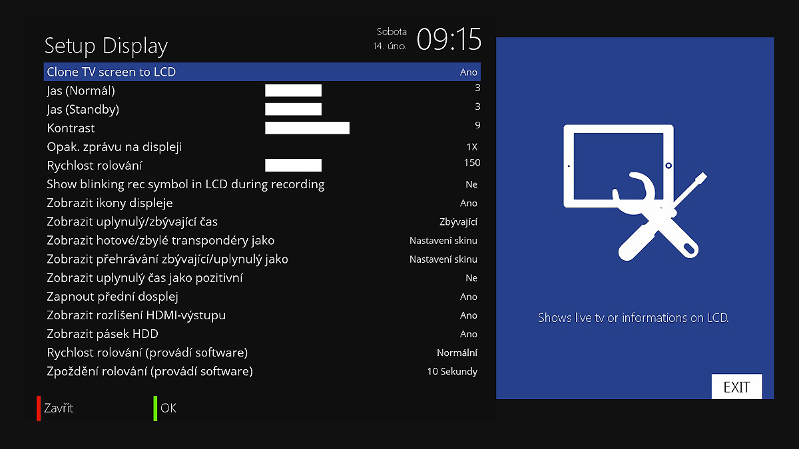Toggle Ano for Zobrazit rozlišení HDMI-výstupu
The height and width of the screenshot is (449, 799).
click(469, 315)
